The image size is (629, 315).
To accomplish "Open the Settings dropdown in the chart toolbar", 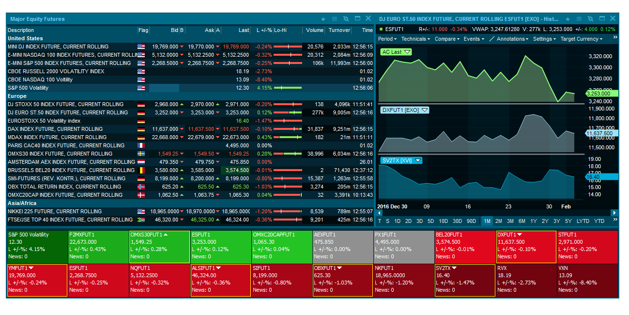I will coord(545,39).
